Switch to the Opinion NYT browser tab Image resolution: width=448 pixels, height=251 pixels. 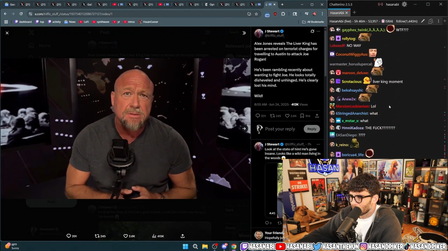pyautogui.click(x=210, y=5)
